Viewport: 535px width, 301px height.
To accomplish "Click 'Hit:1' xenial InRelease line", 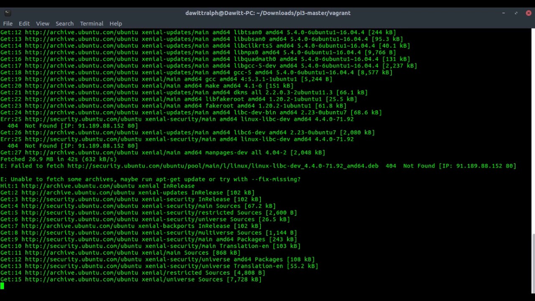I will [97, 186].
